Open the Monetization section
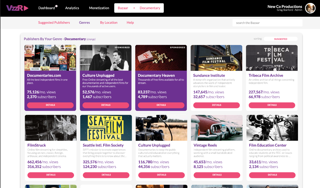Screen dimensions: 320x188 (x=99, y=8)
